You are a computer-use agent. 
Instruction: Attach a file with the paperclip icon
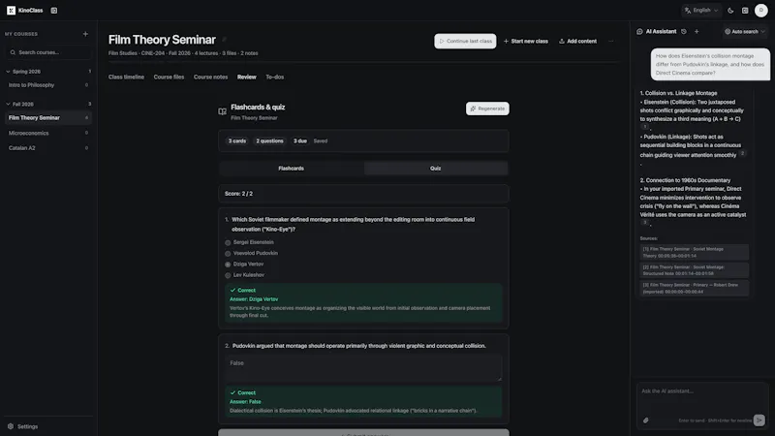[645, 420]
